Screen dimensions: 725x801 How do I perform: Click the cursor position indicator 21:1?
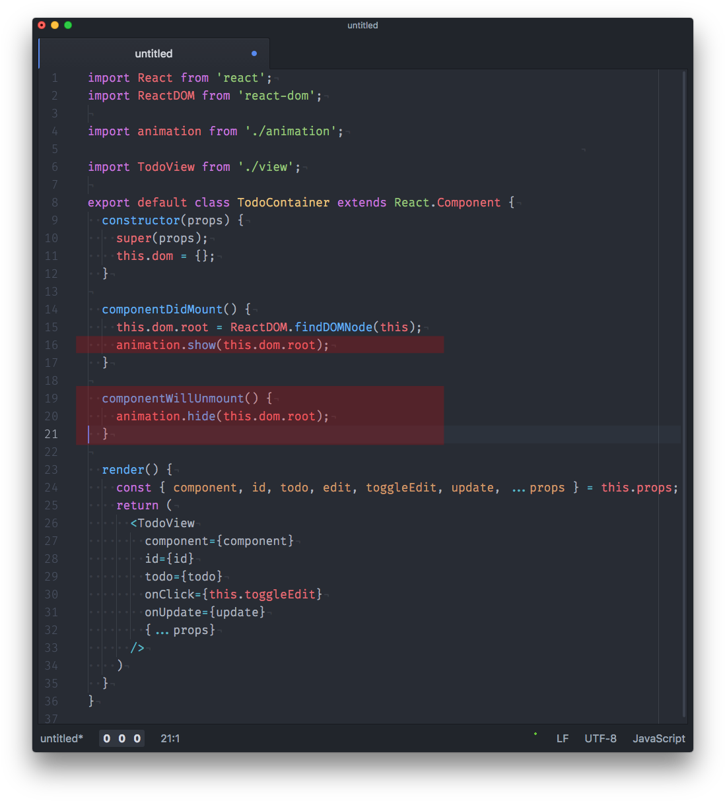[170, 738]
